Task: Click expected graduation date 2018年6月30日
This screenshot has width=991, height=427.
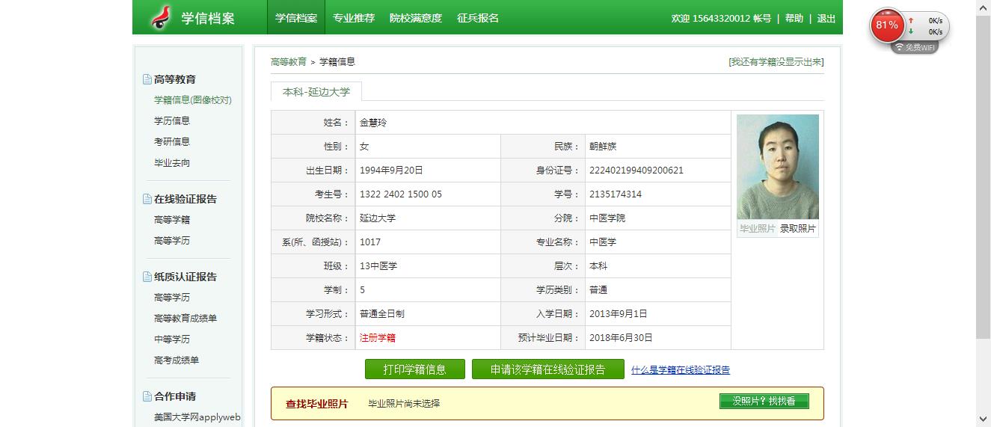Action: pyautogui.click(x=621, y=338)
